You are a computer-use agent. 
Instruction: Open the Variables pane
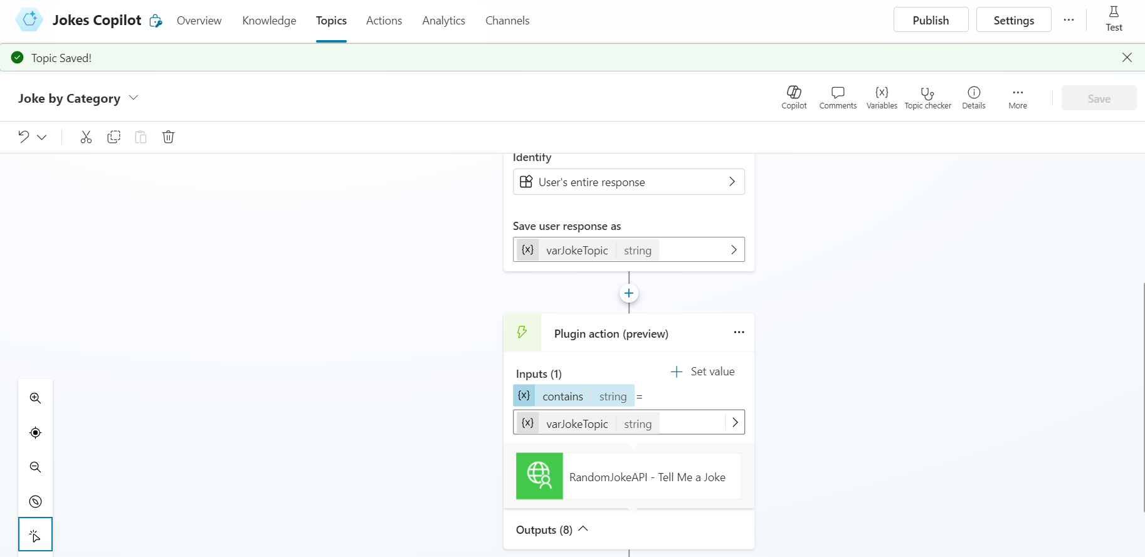882,98
